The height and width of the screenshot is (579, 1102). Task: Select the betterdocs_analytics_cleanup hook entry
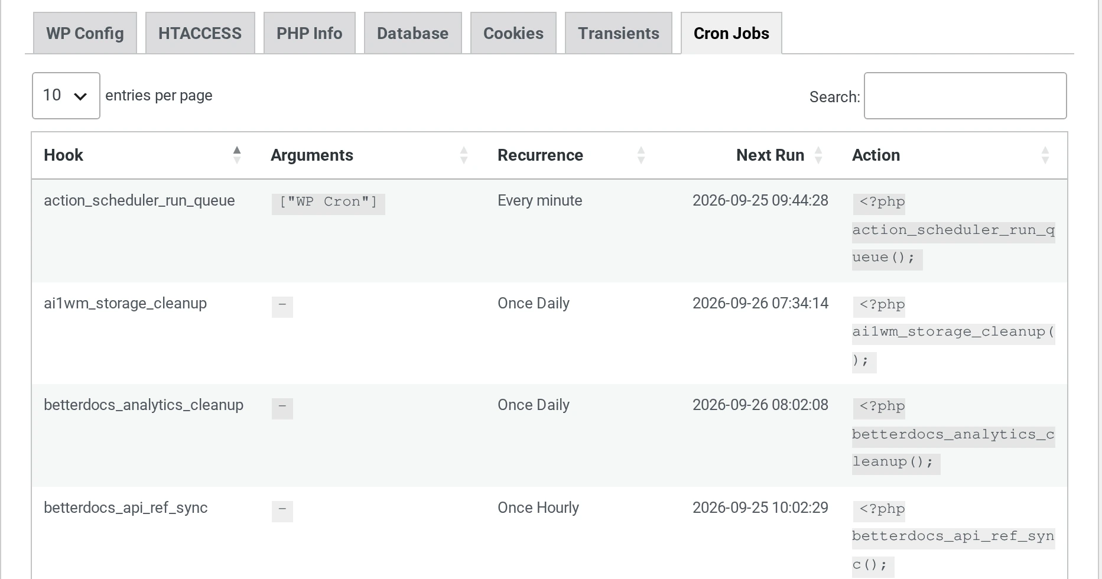[x=144, y=405]
